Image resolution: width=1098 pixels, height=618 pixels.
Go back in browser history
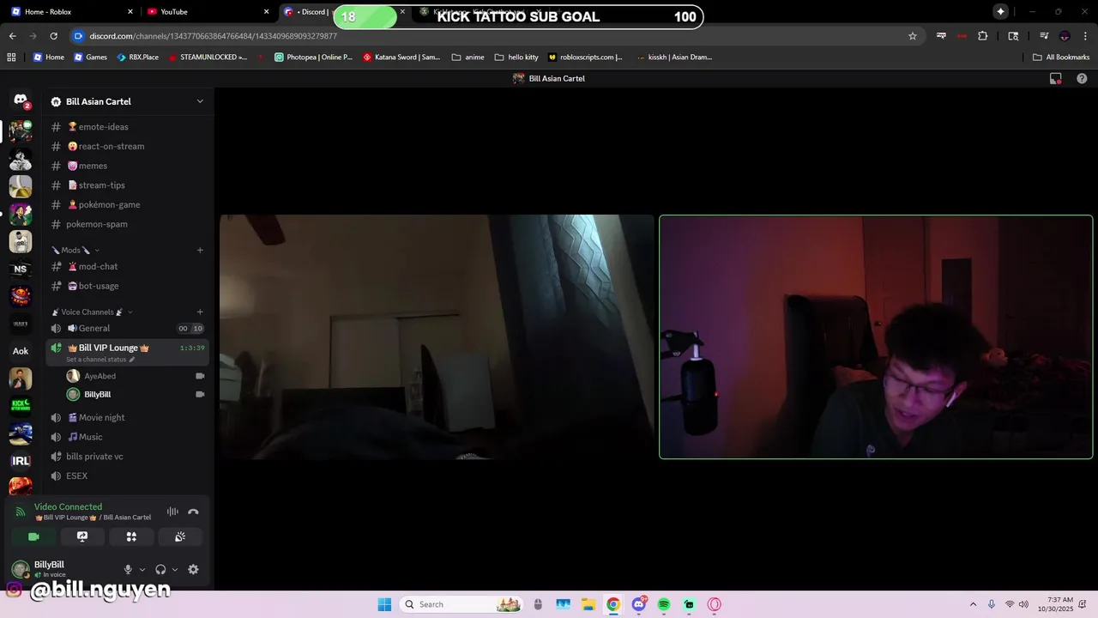click(x=12, y=36)
